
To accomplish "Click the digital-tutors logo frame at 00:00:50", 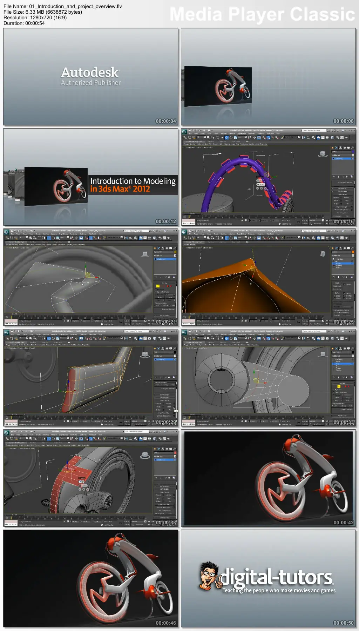I will pyautogui.click(x=269, y=578).
